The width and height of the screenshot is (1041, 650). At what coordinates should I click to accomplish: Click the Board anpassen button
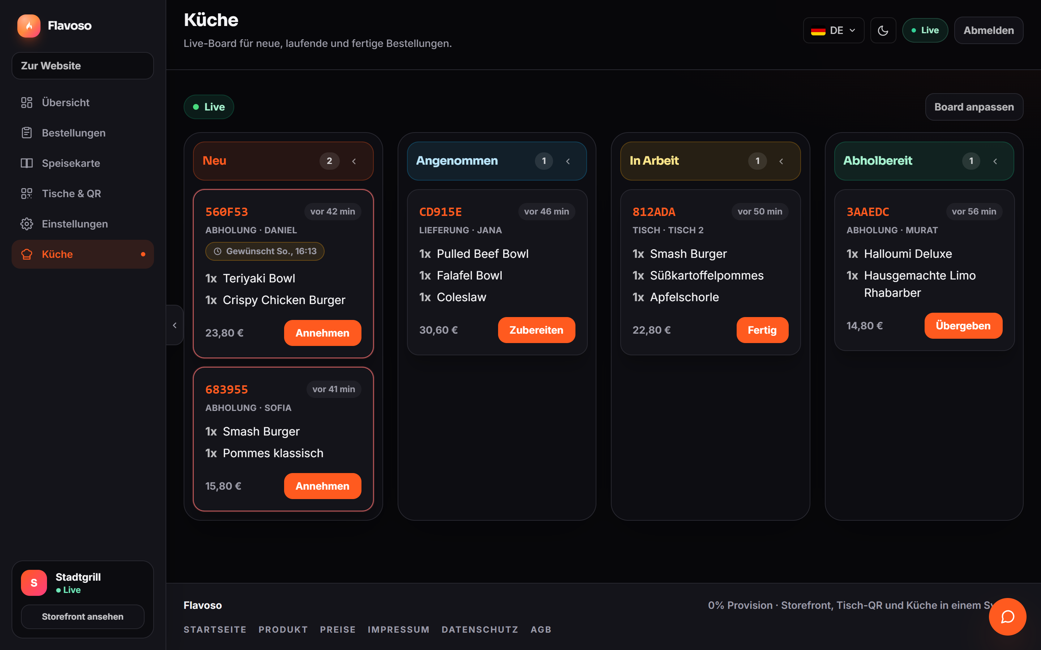pos(974,107)
